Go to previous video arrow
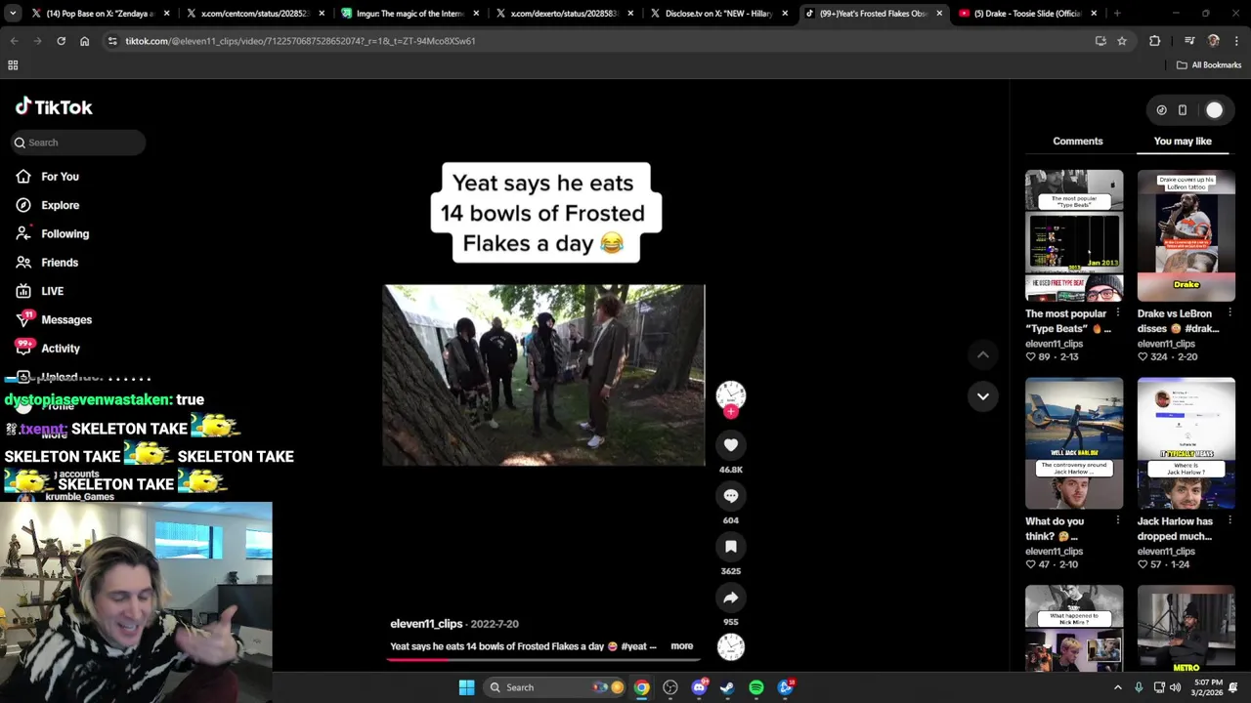This screenshot has height=703, width=1251. click(x=982, y=354)
